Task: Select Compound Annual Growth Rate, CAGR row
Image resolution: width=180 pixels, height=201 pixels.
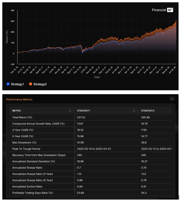Action: pos(91,124)
